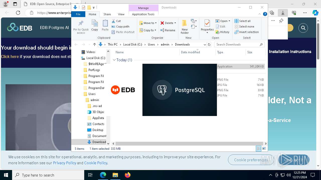Open the File tab
Image resolution: width=321 pixels, height=180 pixels.
coord(78,14)
